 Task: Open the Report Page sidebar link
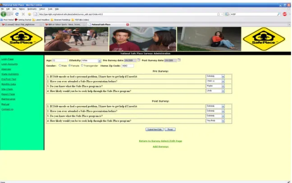(8, 94)
